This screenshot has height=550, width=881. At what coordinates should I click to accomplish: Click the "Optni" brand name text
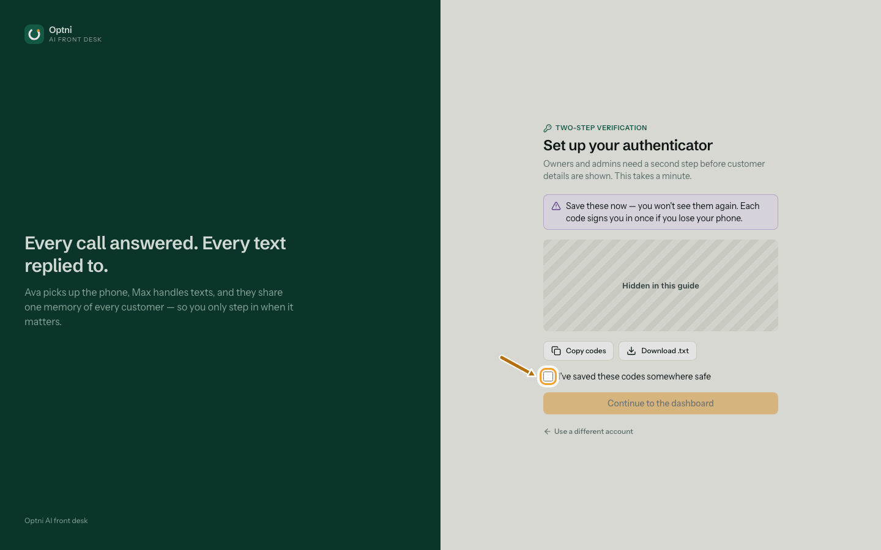[61, 30]
